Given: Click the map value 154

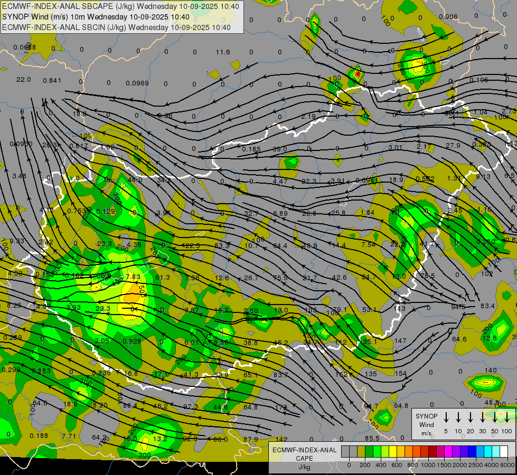Looking at the screenshot, I should (401, 374).
